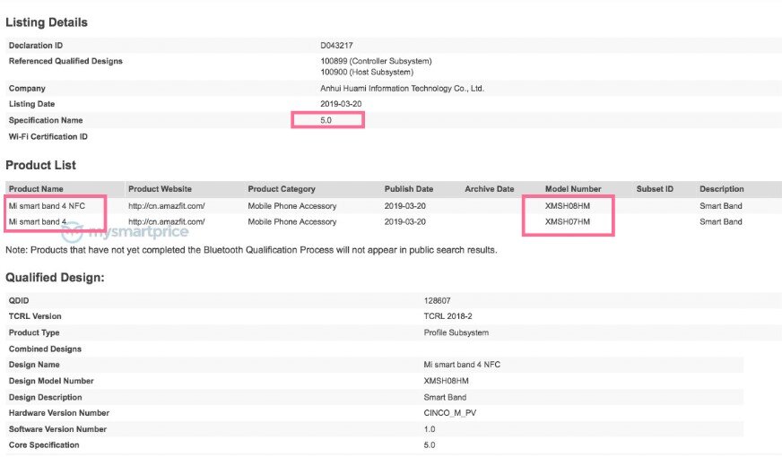Click Product Type value Profile Subsystem
782x457 pixels.
(x=456, y=332)
